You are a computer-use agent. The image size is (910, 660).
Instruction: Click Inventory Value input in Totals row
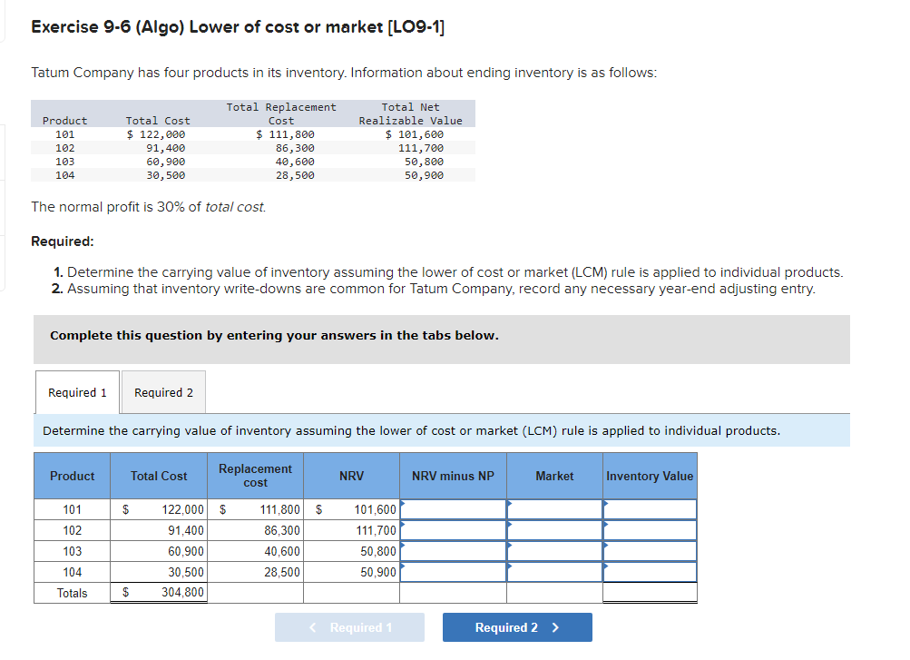650,593
